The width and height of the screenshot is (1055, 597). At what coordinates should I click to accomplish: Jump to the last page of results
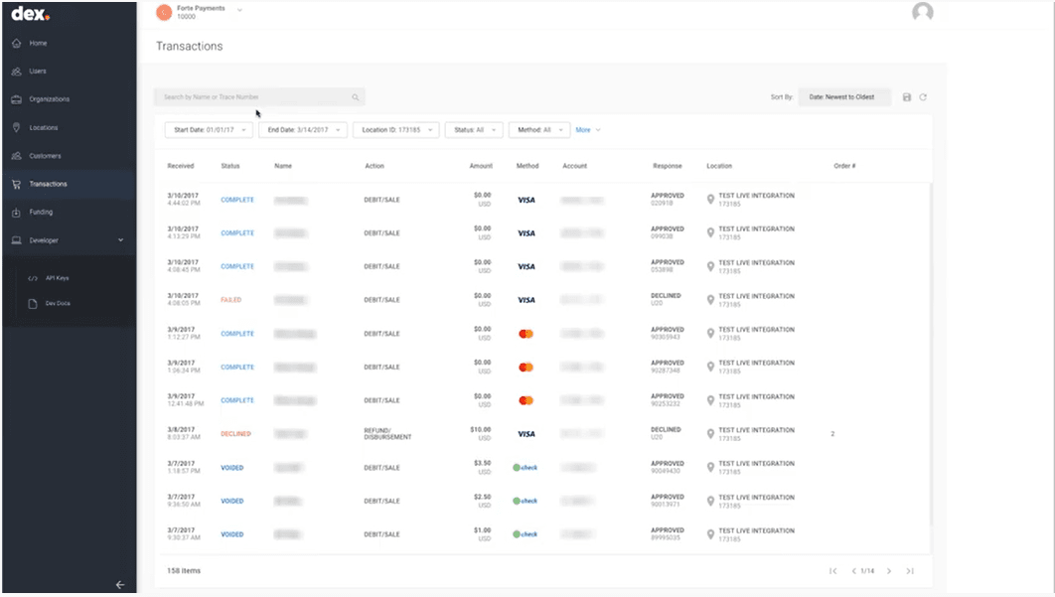pos(910,571)
